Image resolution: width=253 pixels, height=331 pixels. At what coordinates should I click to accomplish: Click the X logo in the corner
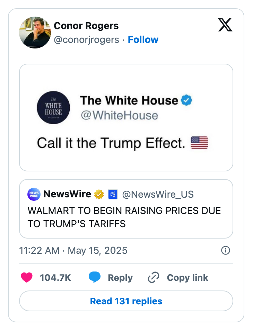click(x=225, y=25)
